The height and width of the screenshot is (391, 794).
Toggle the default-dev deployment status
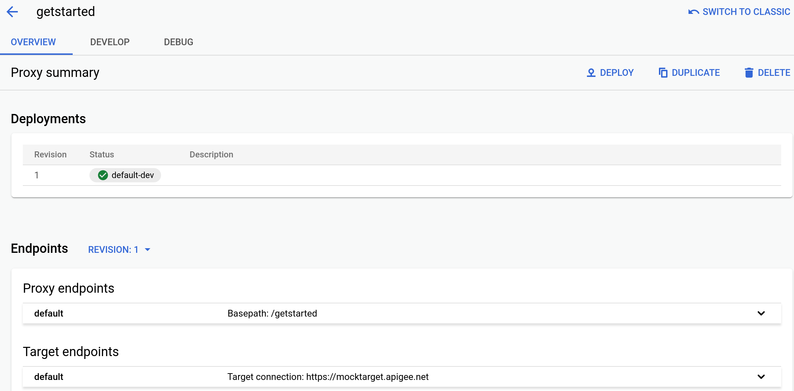(x=125, y=175)
